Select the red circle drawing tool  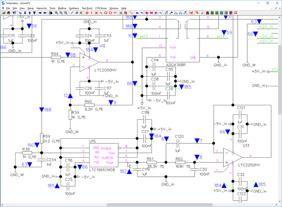pos(110,13)
